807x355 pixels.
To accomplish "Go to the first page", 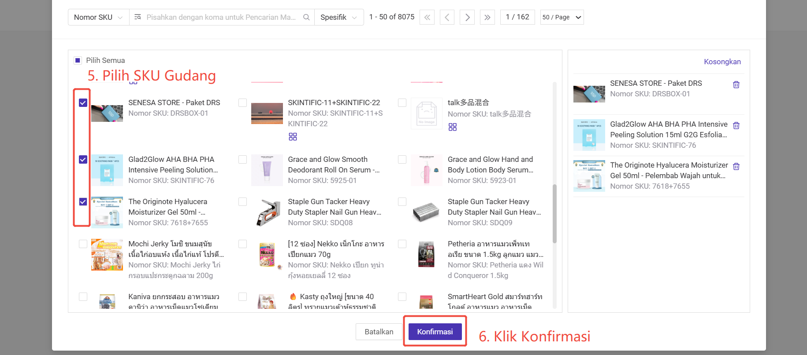I will point(427,17).
